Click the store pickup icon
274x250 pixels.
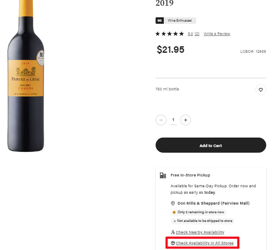click(x=163, y=175)
